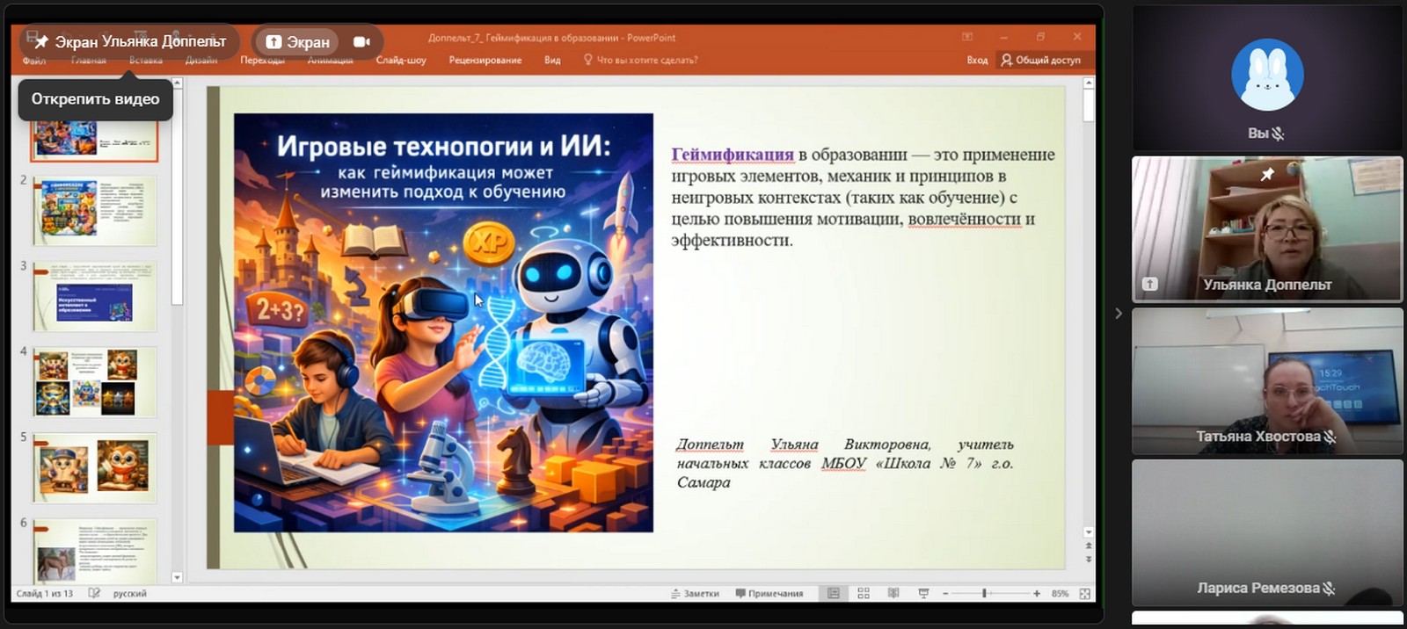The image size is (1407, 629).
Task: Open reading view from status bar
Action: [x=893, y=594]
